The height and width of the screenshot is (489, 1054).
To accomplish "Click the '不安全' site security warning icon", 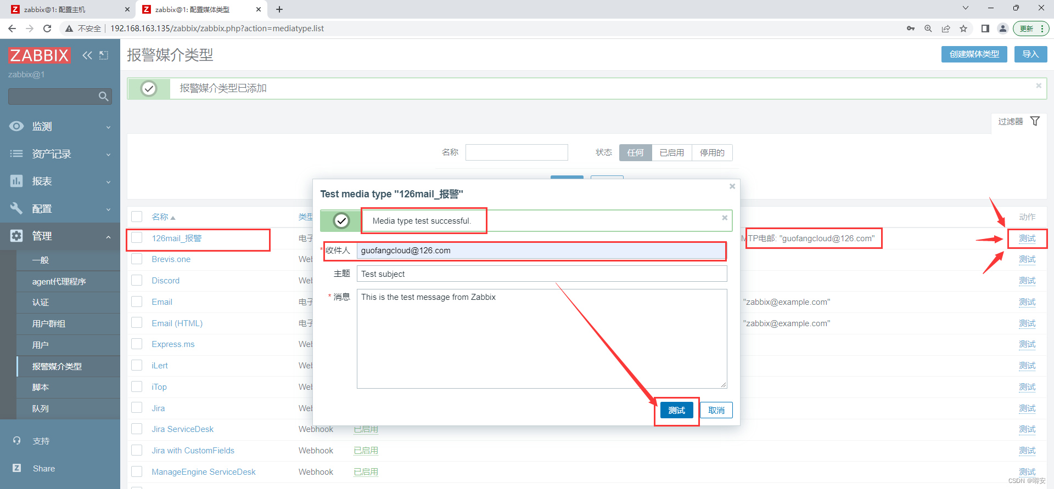I will click(69, 29).
